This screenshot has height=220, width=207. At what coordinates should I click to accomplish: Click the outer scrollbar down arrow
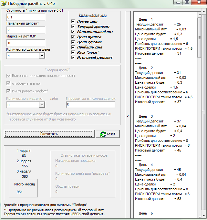[x=204, y=215]
